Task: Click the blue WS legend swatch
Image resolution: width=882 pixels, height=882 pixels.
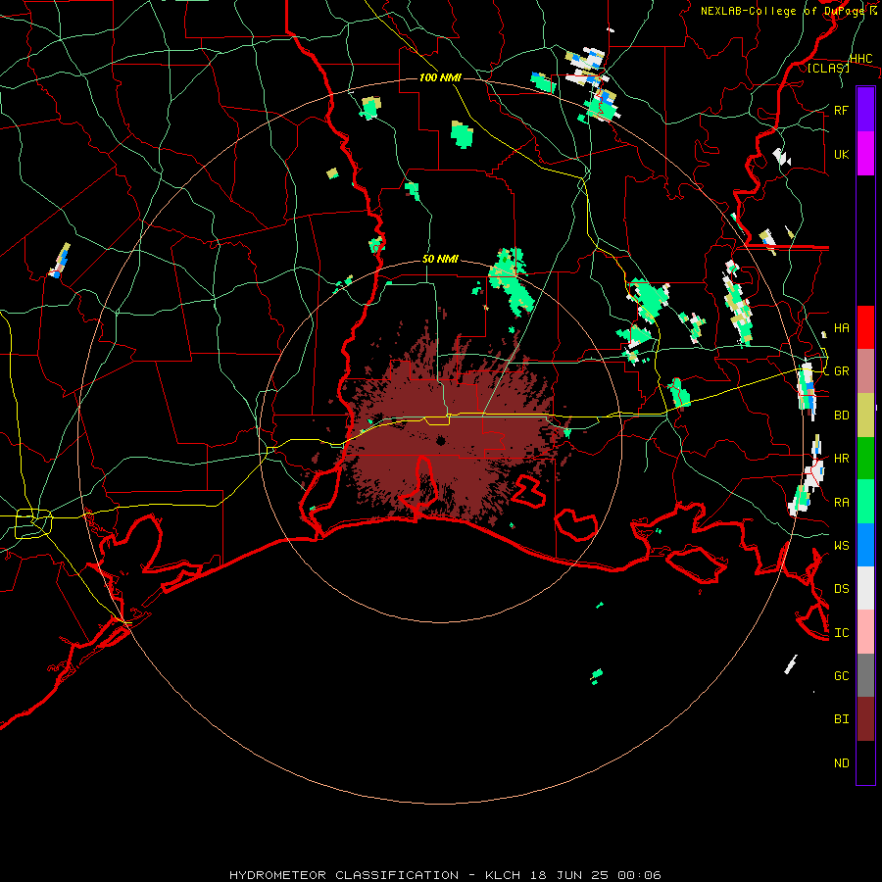Action: (x=865, y=545)
